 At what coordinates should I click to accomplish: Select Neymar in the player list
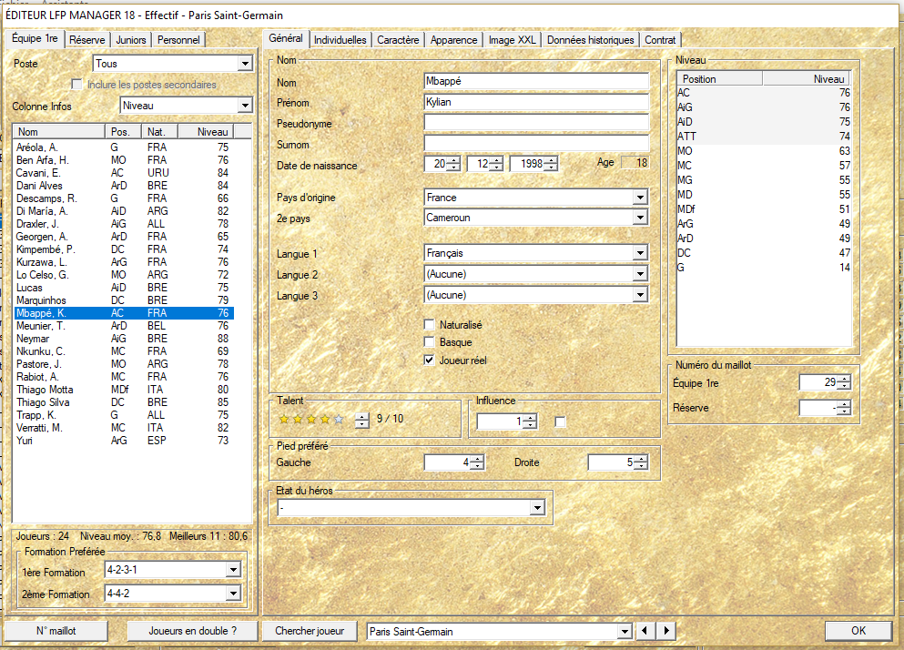(x=124, y=339)
